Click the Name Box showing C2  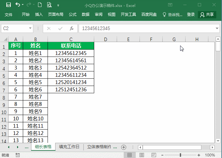tap(15, 28)
